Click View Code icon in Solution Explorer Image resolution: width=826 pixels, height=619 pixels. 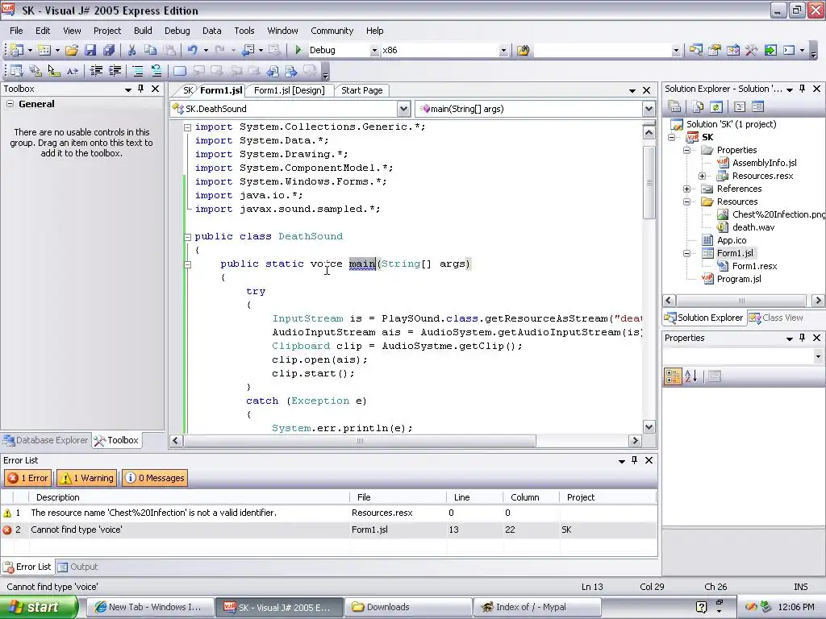tap(740, 107)
